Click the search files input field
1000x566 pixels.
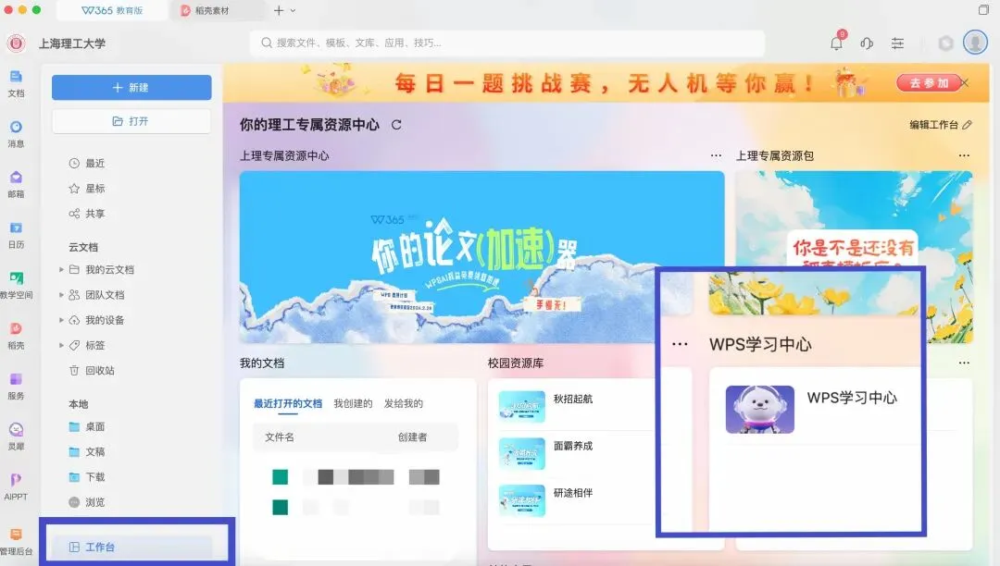[507, 43]
